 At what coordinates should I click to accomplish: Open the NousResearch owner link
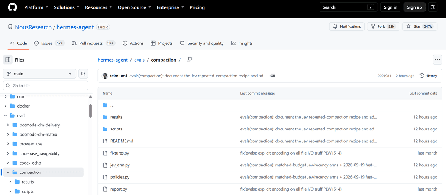click(x=33, y=27)
